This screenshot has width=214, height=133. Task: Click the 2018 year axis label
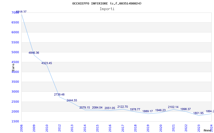click(135, 128)
